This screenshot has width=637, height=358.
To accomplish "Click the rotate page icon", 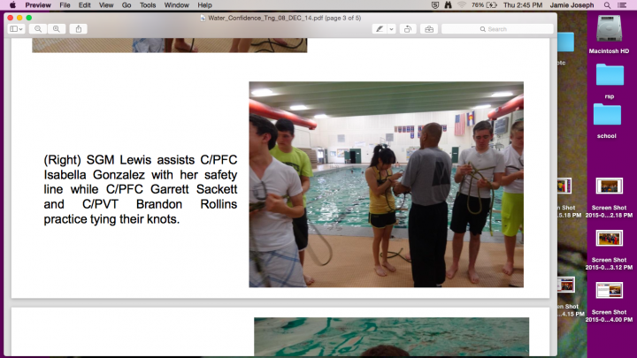I will coord(408,29).
